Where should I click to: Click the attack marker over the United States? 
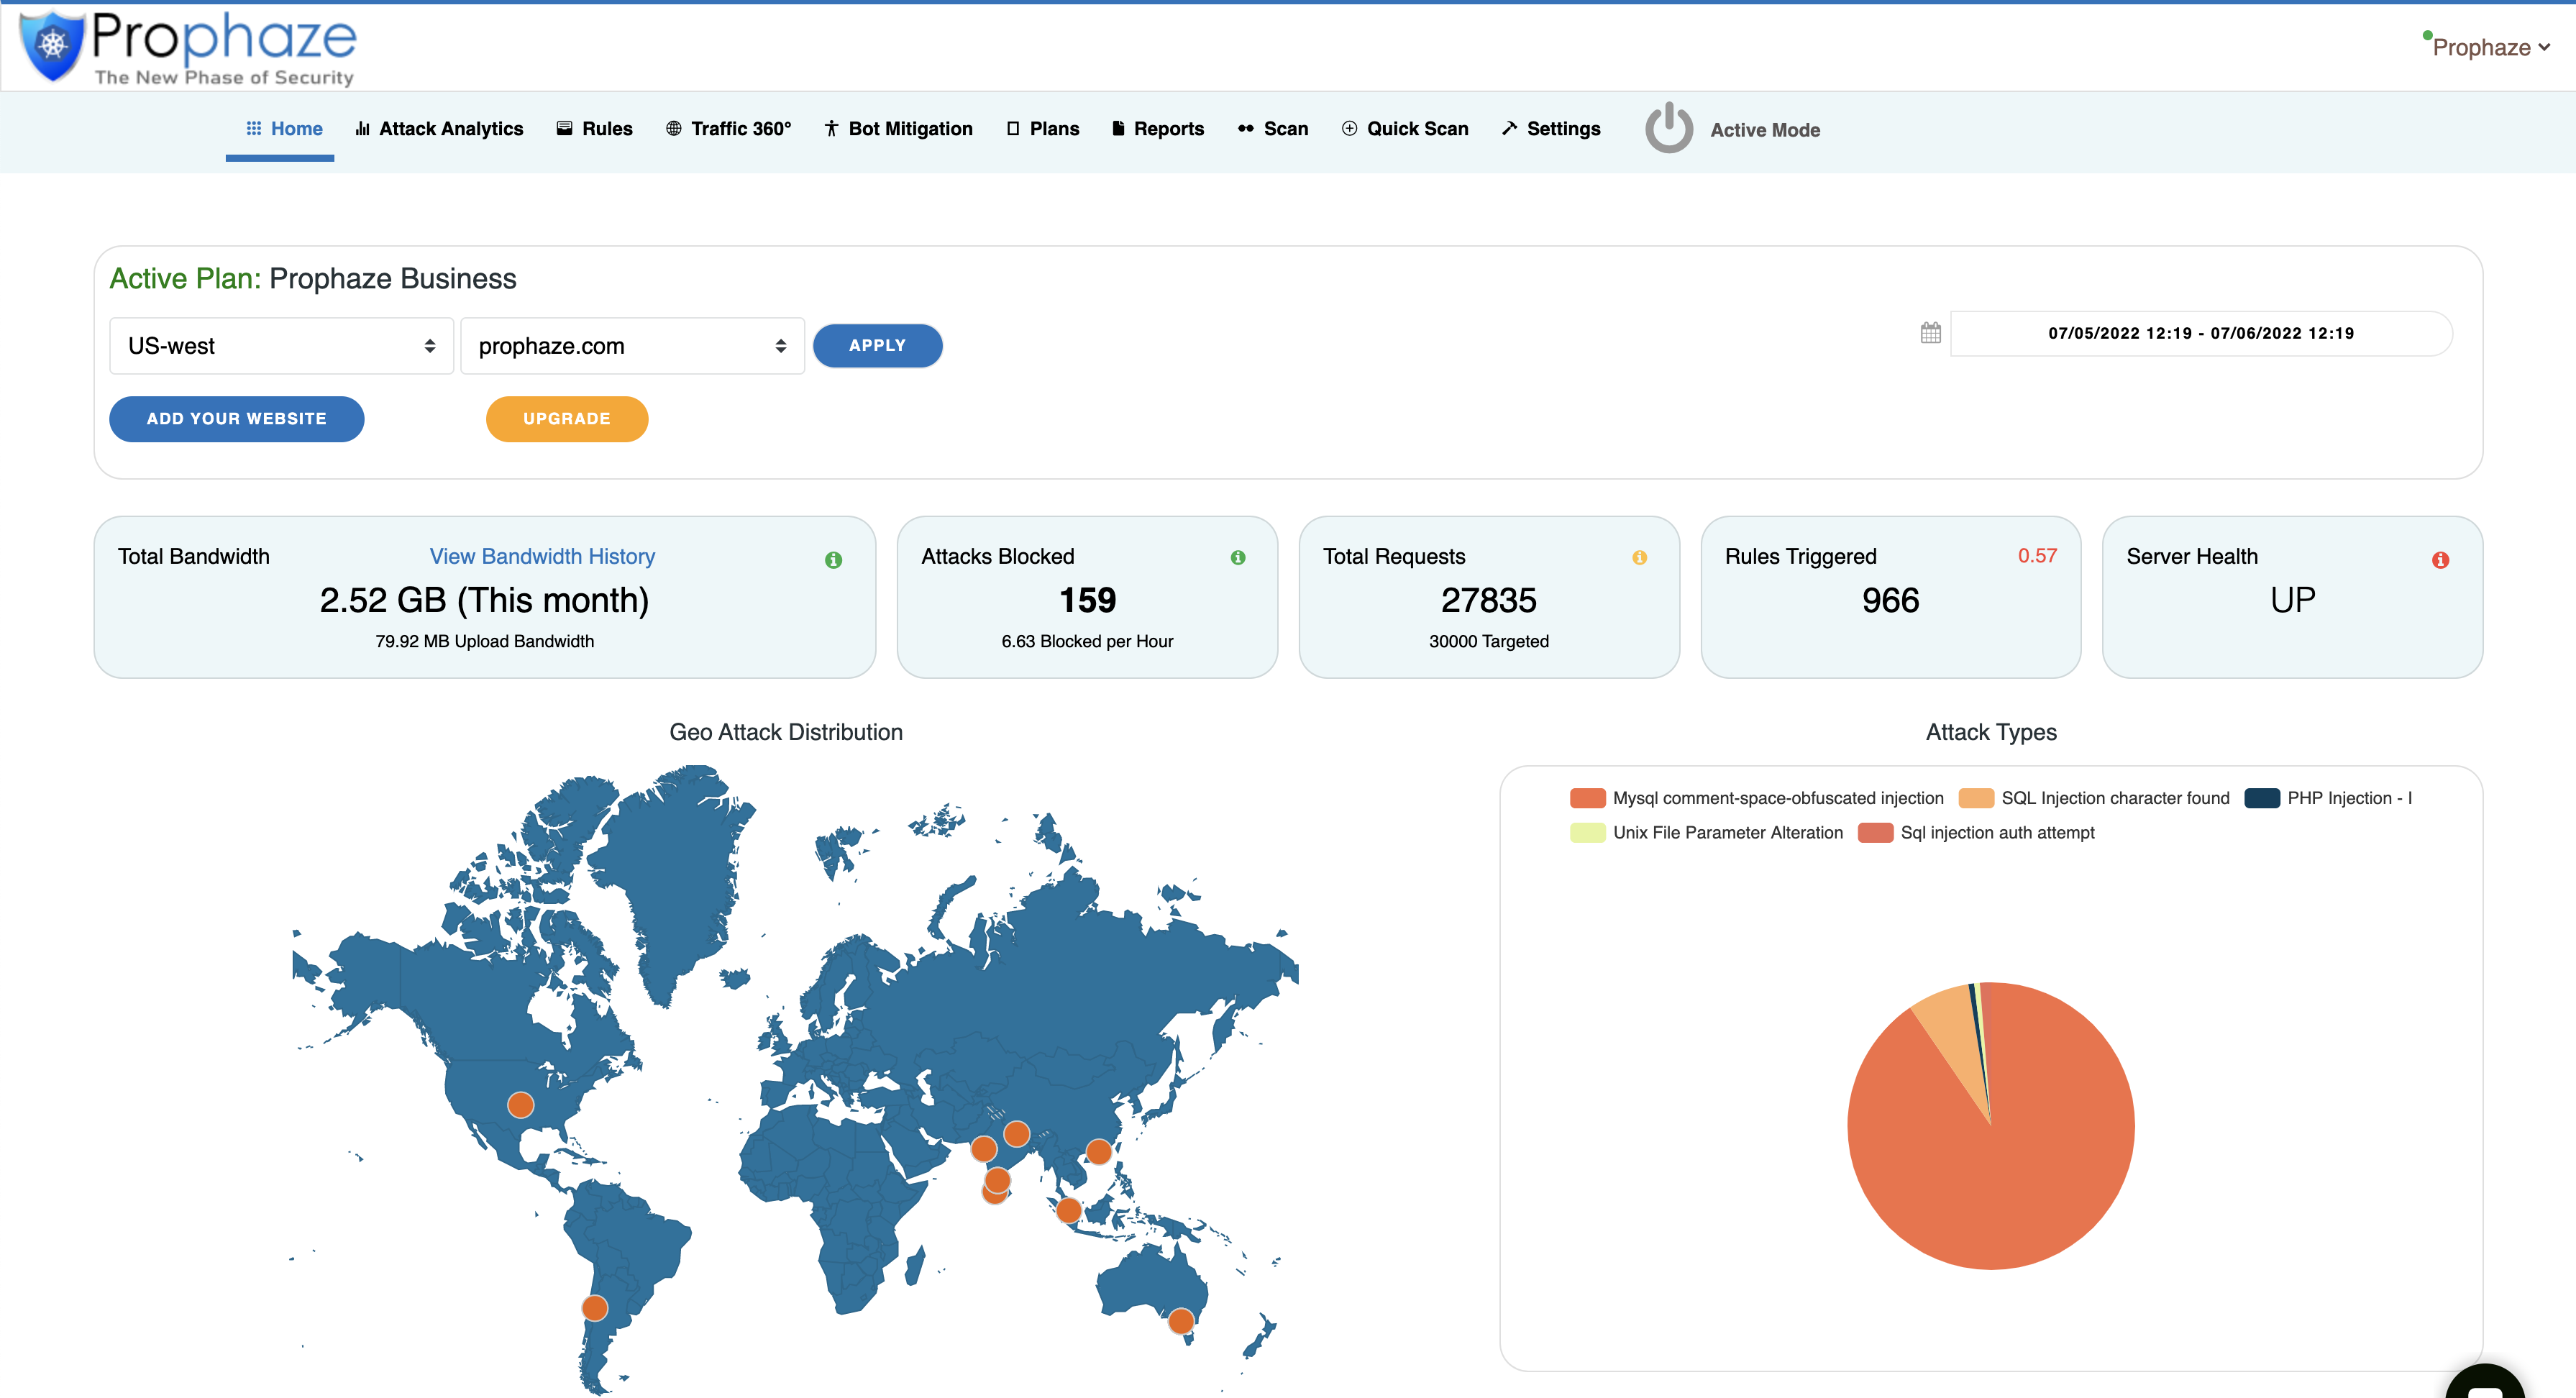click(520, 1105)
